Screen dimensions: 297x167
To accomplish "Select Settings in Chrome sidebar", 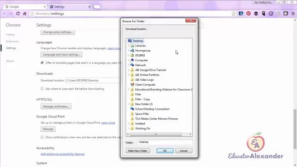I will [x=11, y=48].
